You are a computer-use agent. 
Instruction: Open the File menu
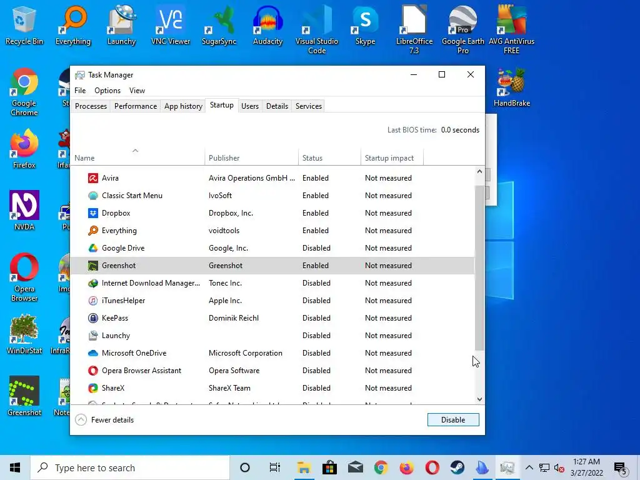(80, 91)
